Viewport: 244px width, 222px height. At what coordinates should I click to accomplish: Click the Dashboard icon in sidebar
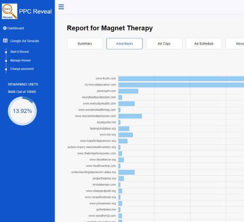5,28
